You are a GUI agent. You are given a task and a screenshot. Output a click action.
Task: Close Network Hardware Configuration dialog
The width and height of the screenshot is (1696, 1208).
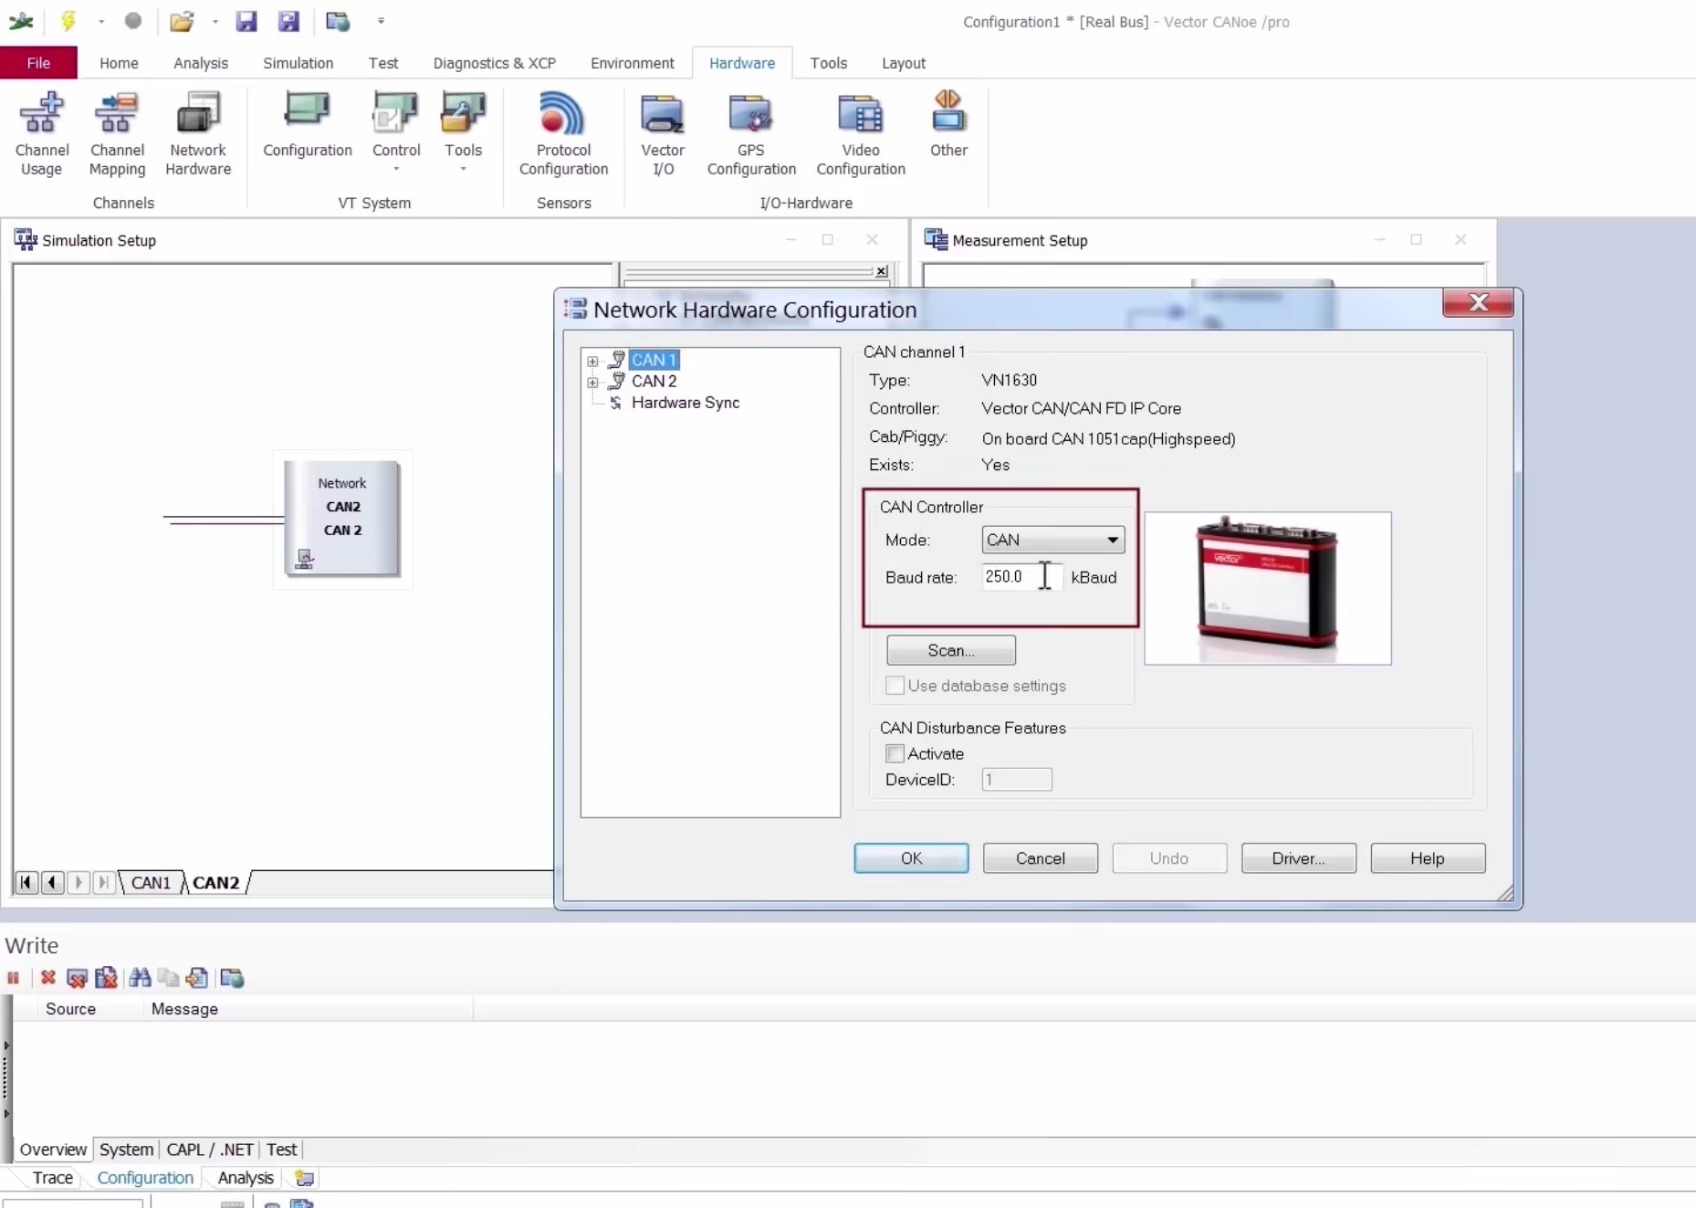(x=1478, y=302)
